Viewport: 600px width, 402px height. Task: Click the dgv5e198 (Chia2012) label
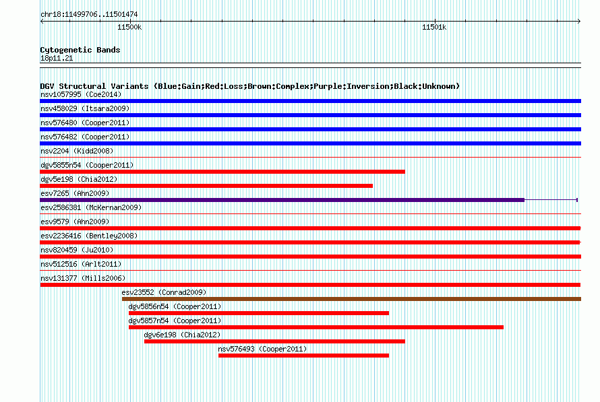(x=79, y=179)
